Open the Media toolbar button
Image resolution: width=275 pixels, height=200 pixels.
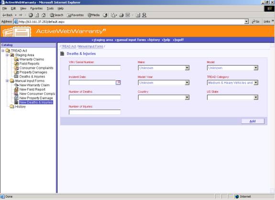point(94,15)
